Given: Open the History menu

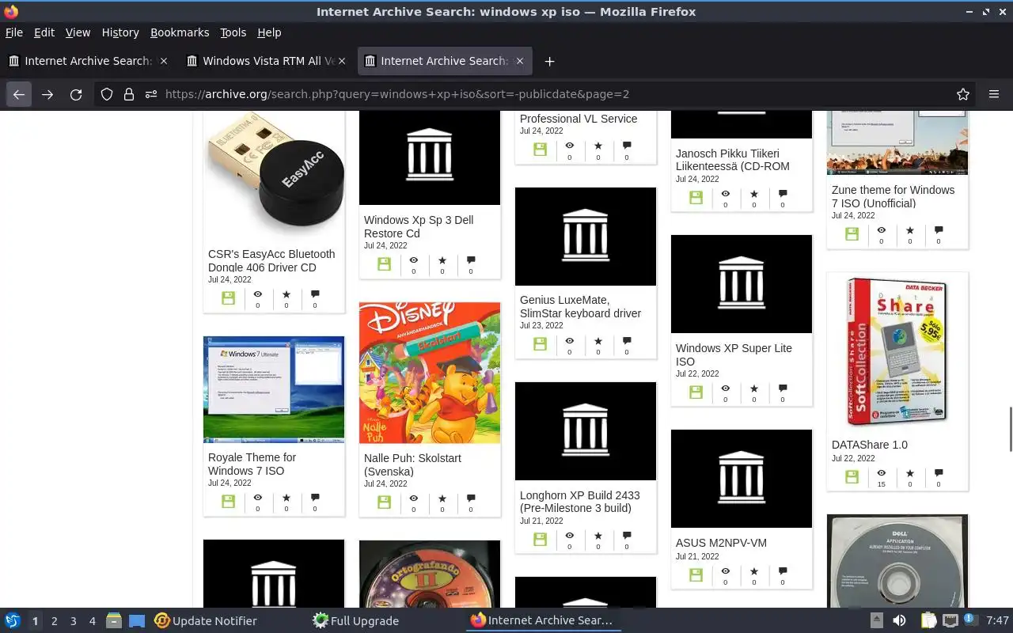Looking at the screenshot, I should (x=120, y=32).
